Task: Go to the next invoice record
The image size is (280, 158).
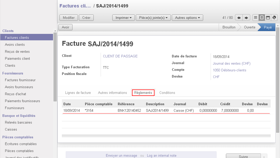Action: pyautogui.click(x=246, y=18)
